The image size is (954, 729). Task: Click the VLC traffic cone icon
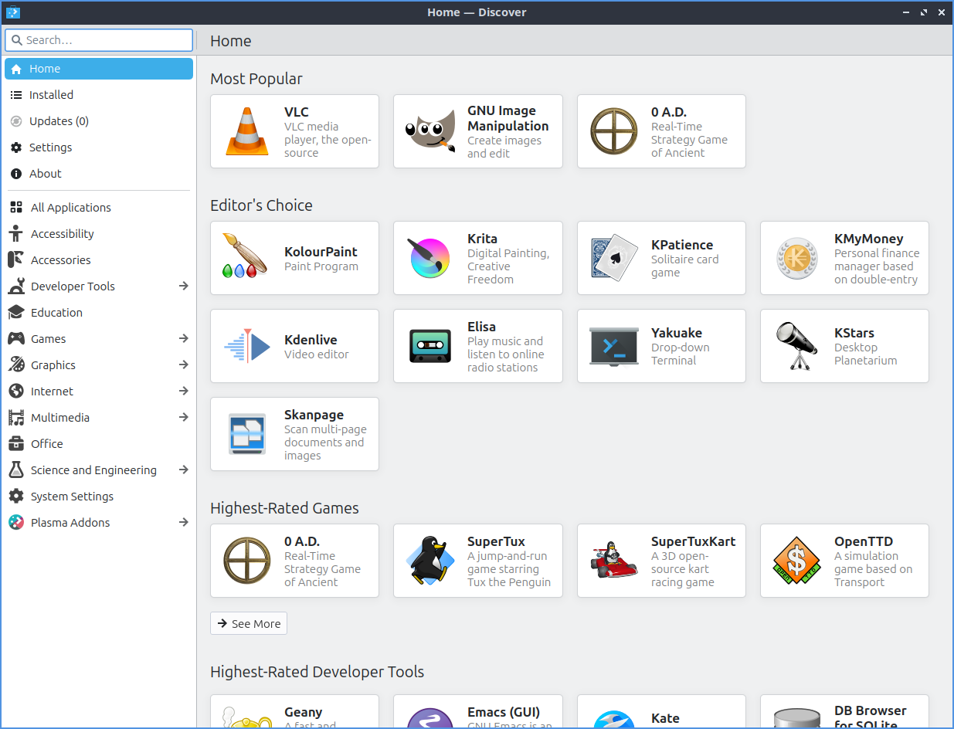(x=247, y=132)
